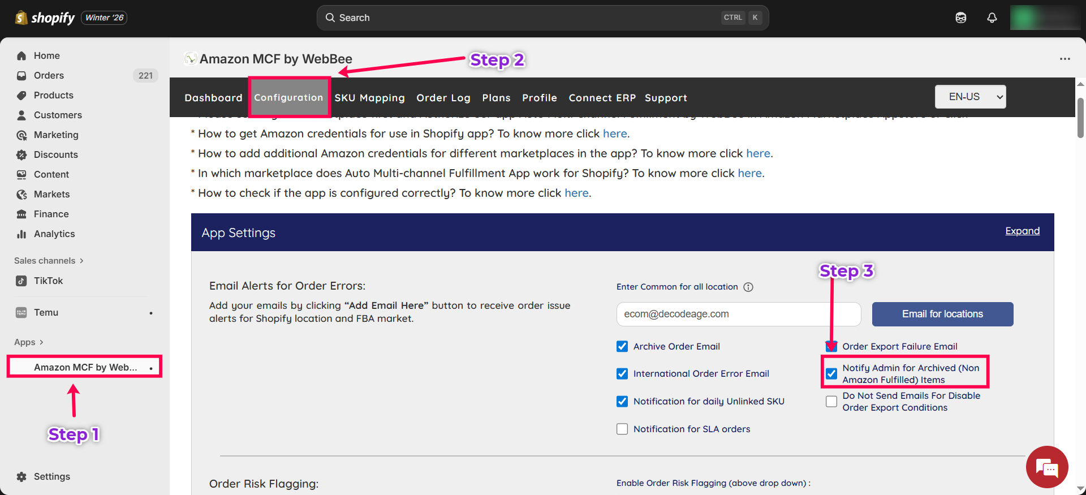Check Do Not Send Emails For Disable checkbox

(831, 402)
